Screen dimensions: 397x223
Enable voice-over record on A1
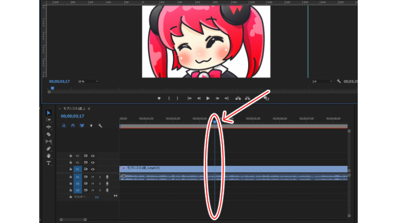pyautogui.click(x=107, y=177)
